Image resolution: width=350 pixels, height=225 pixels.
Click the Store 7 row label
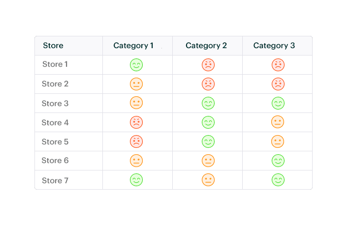point(55,180)
